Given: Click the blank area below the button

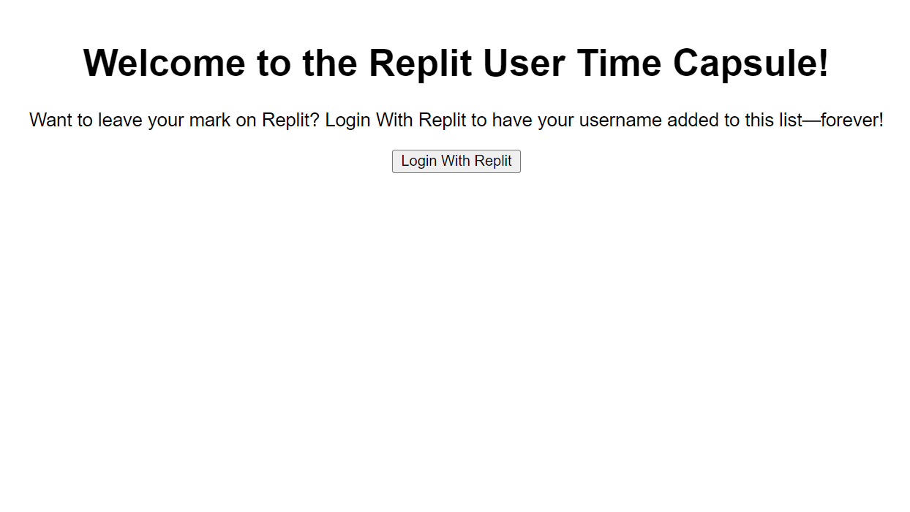Looking at the screenshot, I should [455, 292].
